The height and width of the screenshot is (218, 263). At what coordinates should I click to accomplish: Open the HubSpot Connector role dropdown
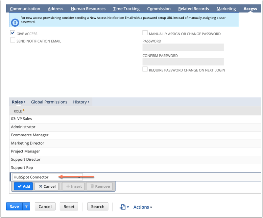click(x=79, y=177)
